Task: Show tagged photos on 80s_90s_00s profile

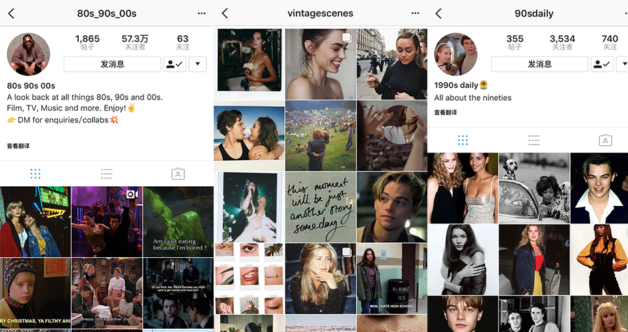Action: (x=178, y=174)
